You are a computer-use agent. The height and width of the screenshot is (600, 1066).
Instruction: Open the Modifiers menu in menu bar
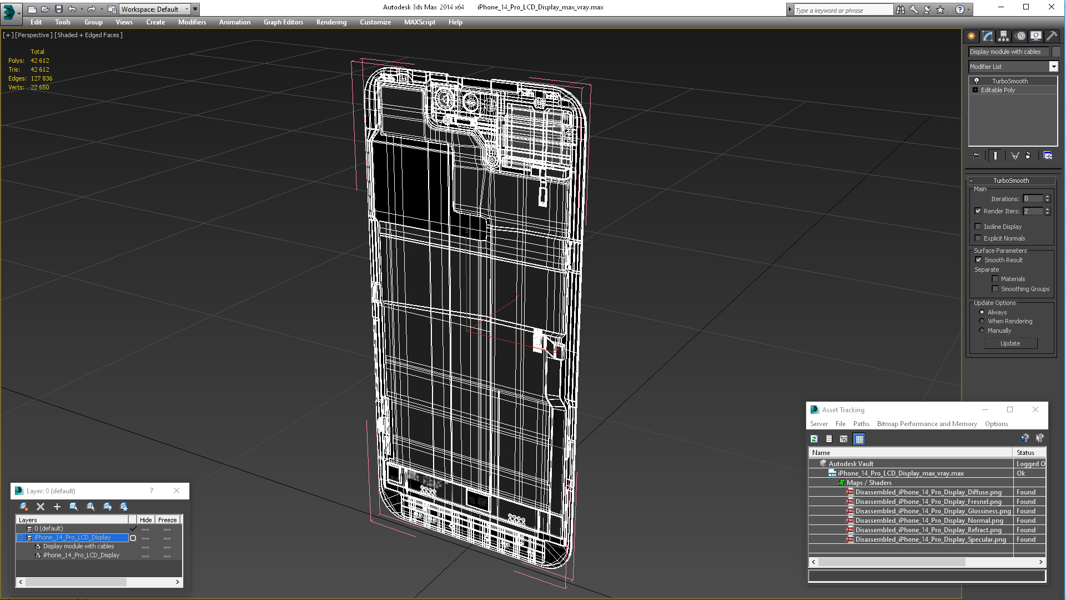[x=191, y=22]
